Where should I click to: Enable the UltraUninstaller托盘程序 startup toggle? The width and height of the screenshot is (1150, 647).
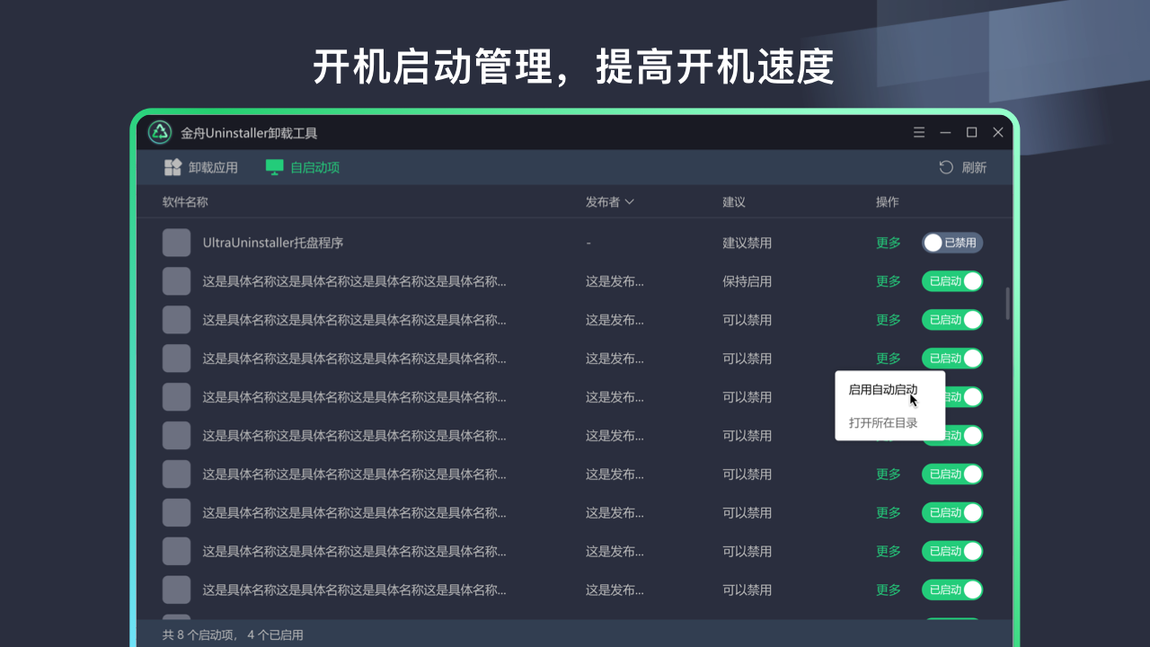click(951, 243)
